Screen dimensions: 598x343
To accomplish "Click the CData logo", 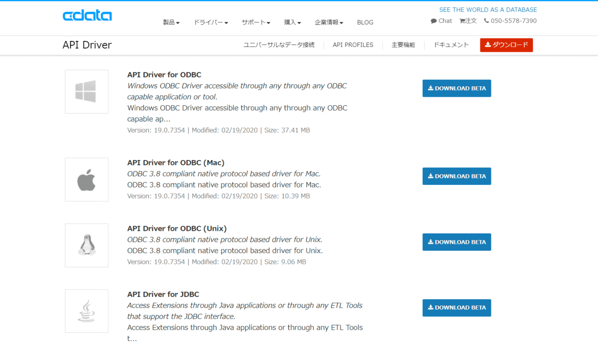I will [87, 15].
